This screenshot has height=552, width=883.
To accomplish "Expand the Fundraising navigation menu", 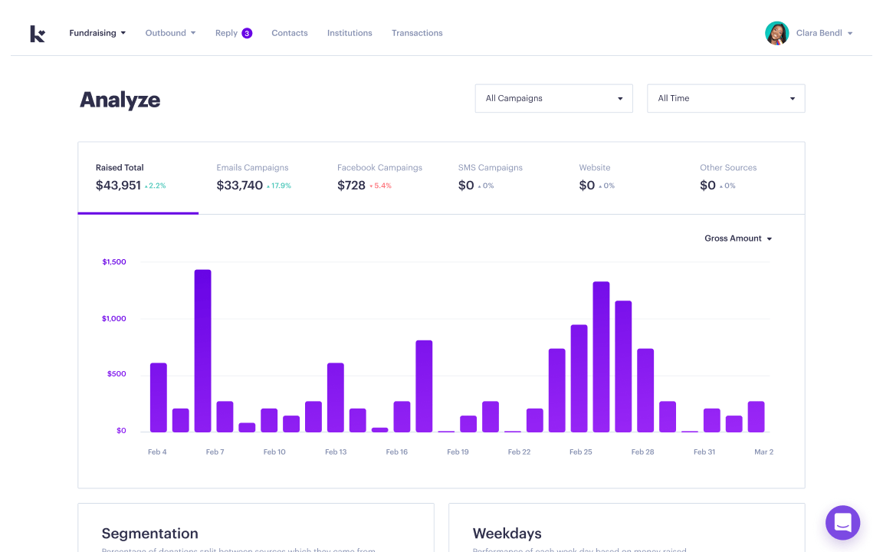I will 97,33.
